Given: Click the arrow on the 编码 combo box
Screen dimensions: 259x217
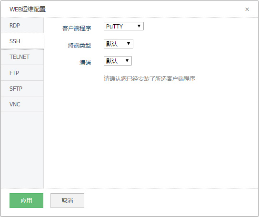Looking at the screenshot, I should (x=127, y=61).
